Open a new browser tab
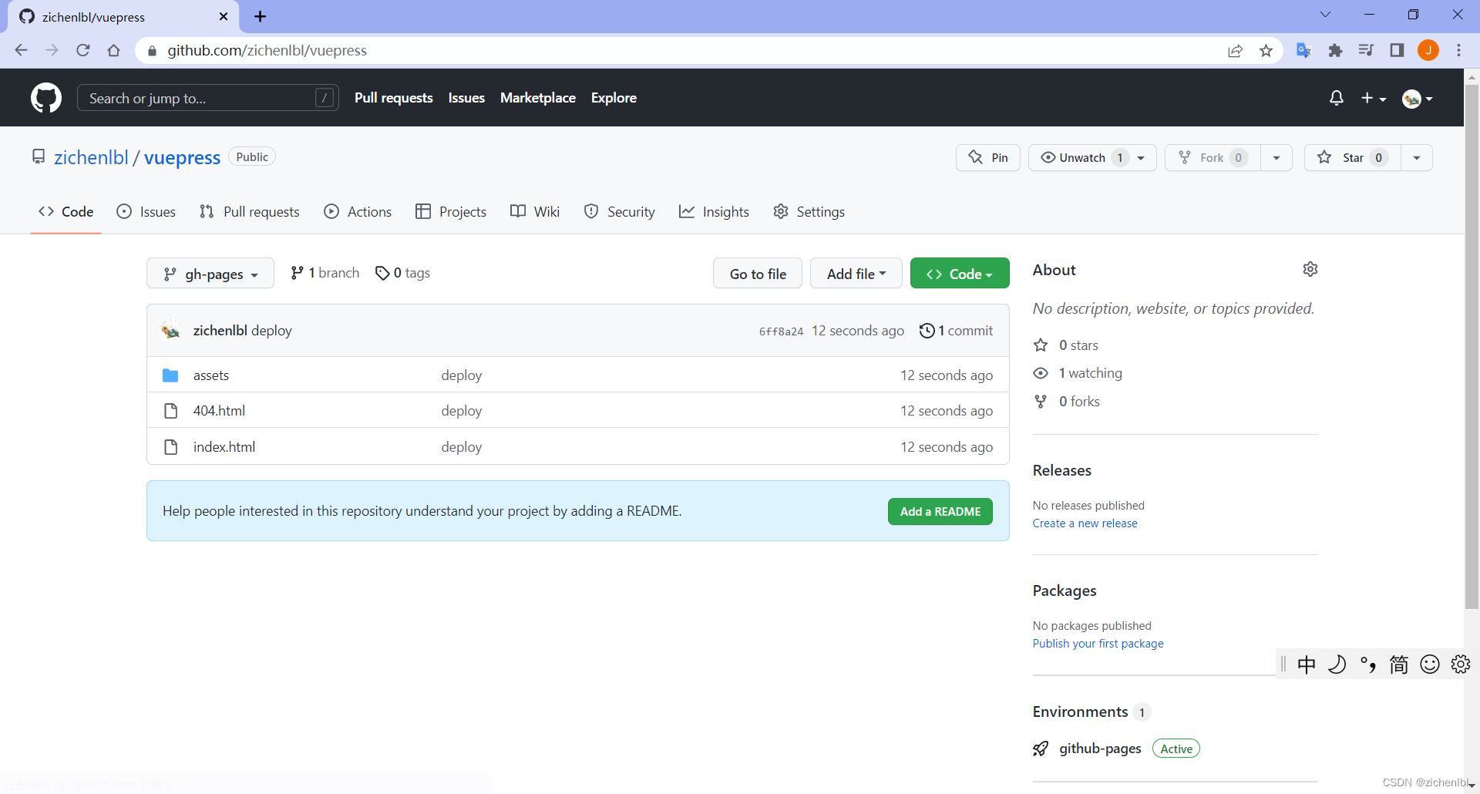The image size is (1480, 794). pyautogui.click(x=261, y=16)
